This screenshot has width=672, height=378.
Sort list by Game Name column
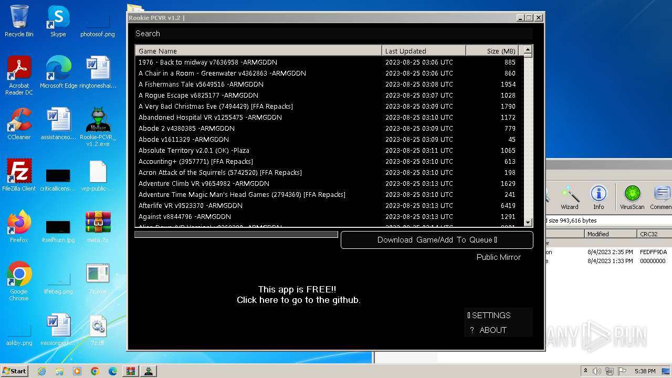coord(258,51)
